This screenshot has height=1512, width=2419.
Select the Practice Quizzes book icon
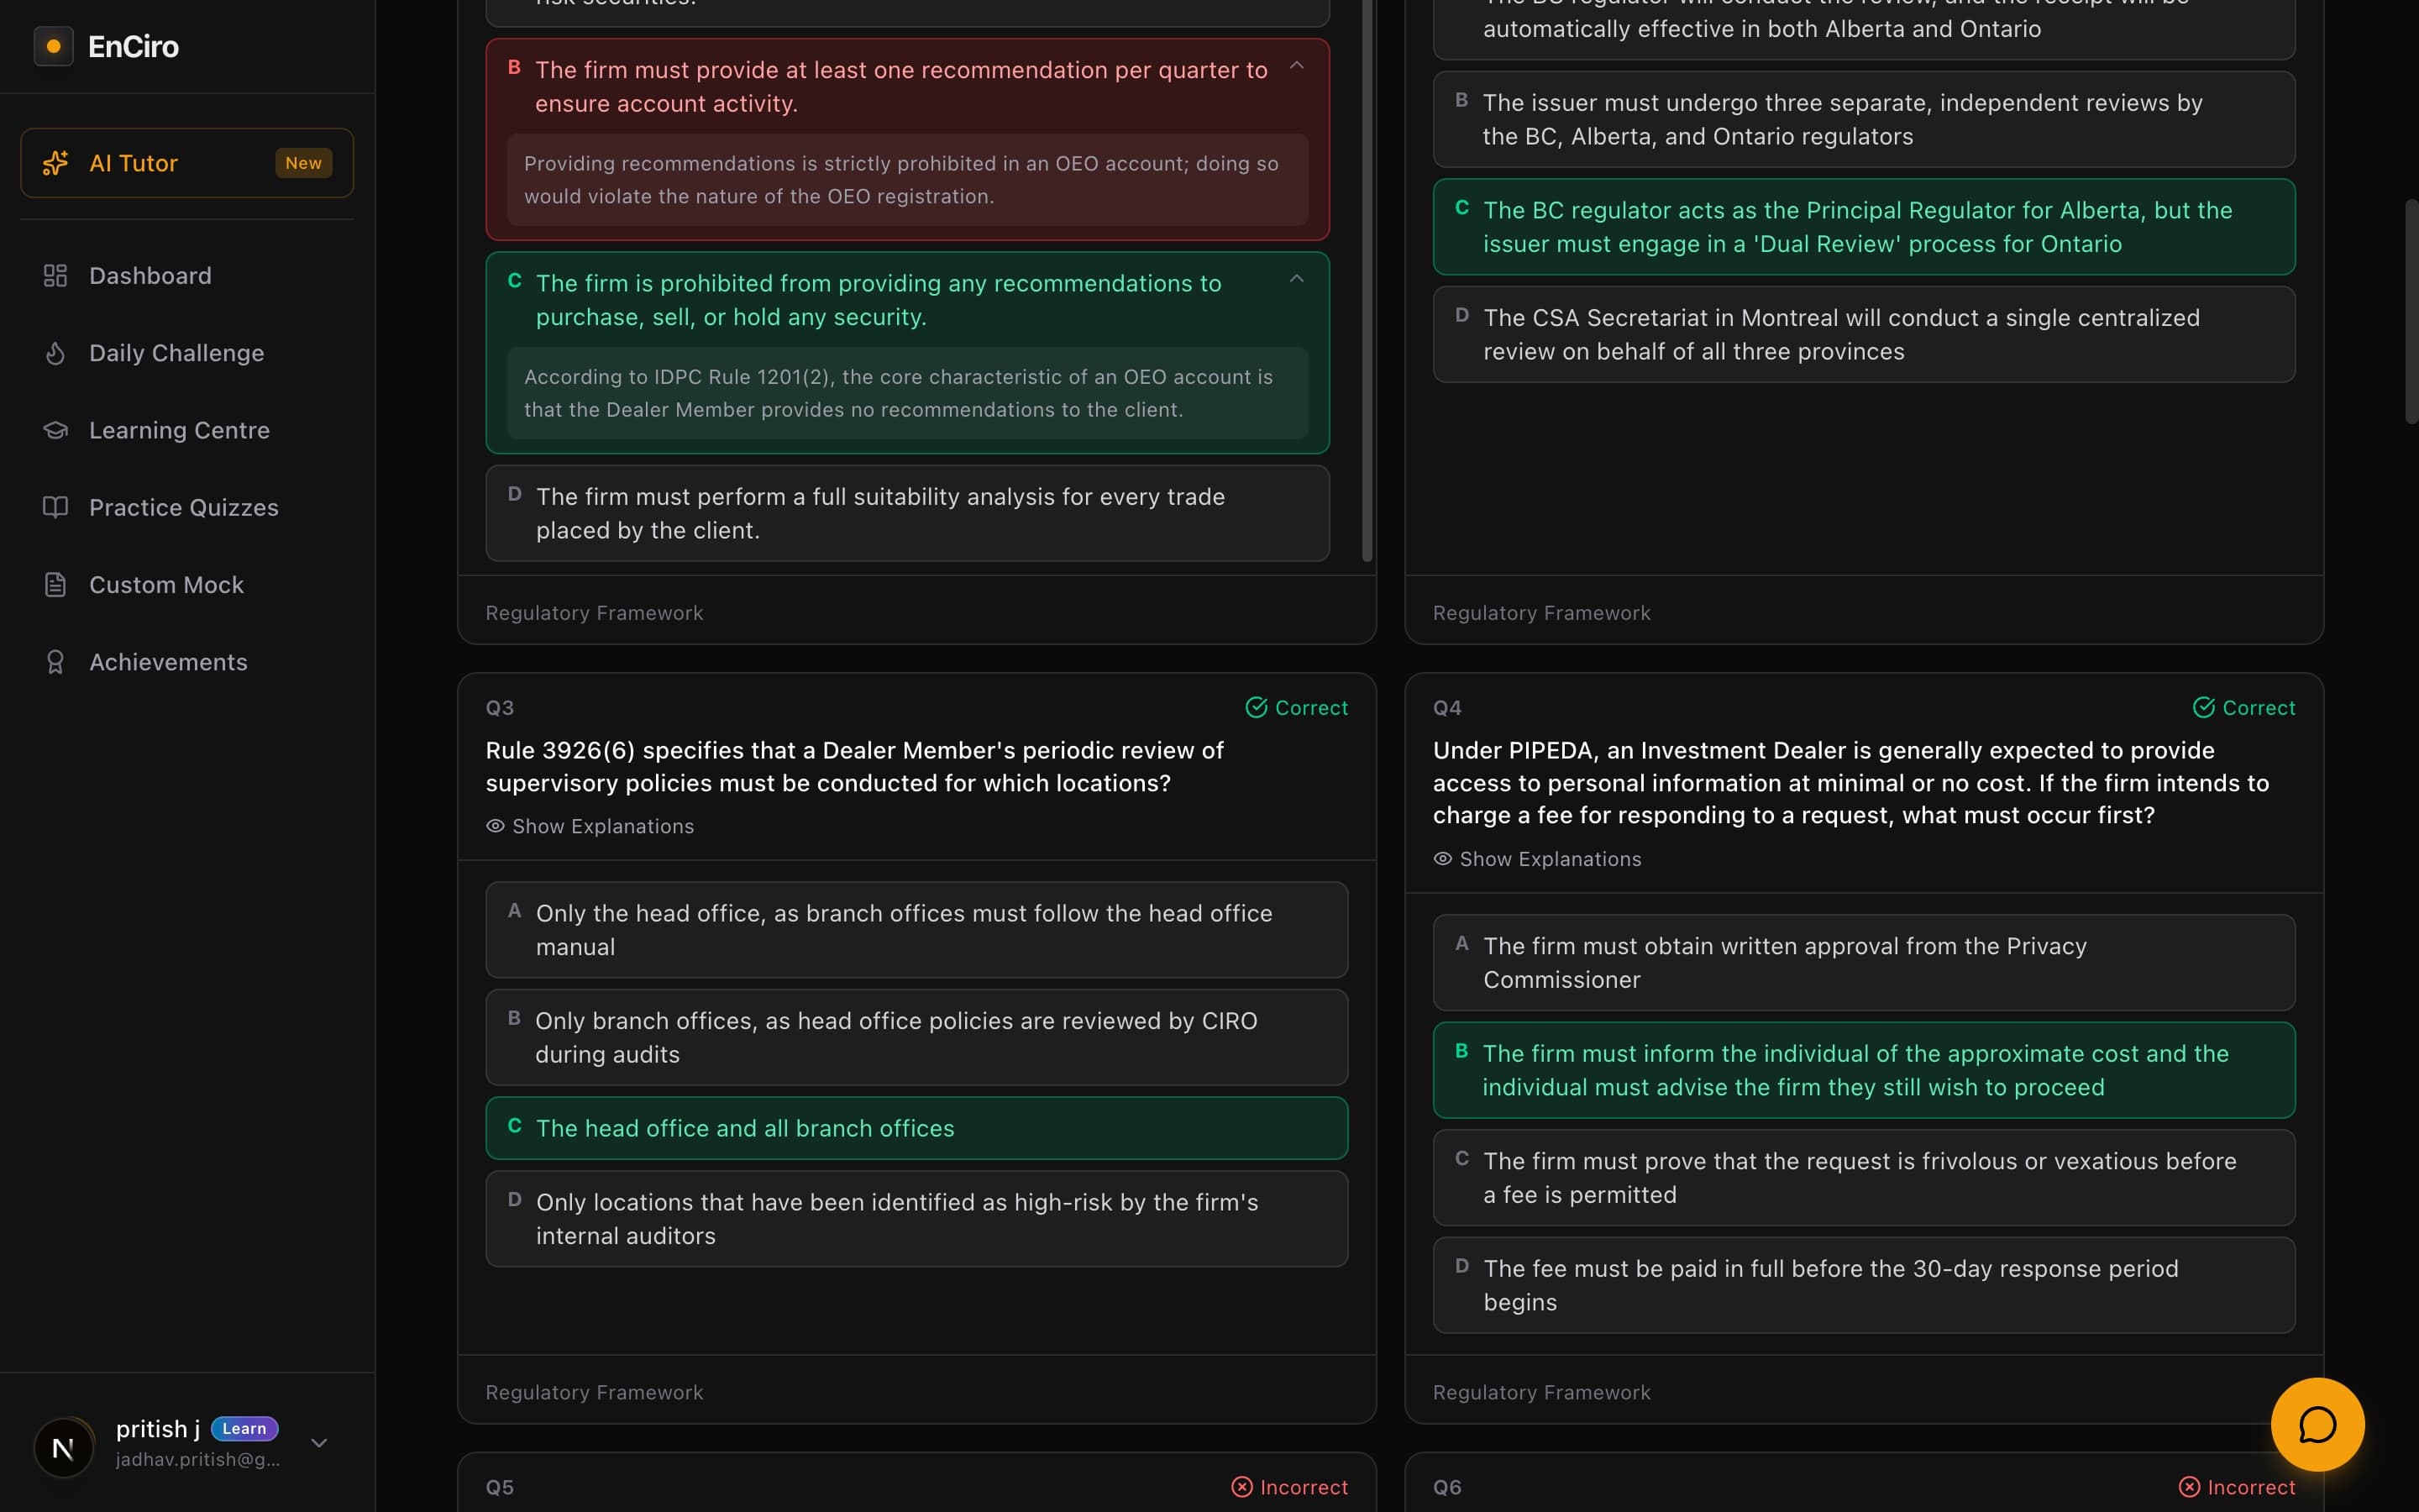(55, 507)
